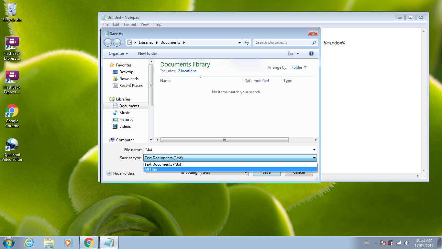
Task: Open the Notepad View menu
Action: click(x=145, y=24)
